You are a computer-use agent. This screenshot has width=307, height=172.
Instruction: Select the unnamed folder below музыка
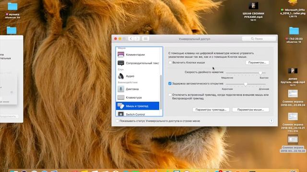coord(12,31)
